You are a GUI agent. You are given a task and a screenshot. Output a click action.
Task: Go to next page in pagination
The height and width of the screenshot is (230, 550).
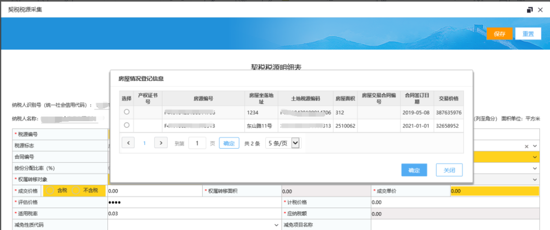click(160, 142)
